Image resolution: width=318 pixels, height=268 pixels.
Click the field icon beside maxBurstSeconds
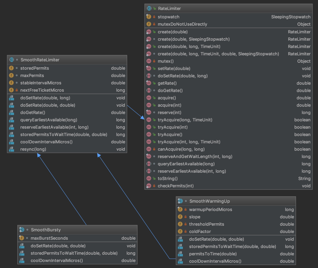(x=21, y=238)
